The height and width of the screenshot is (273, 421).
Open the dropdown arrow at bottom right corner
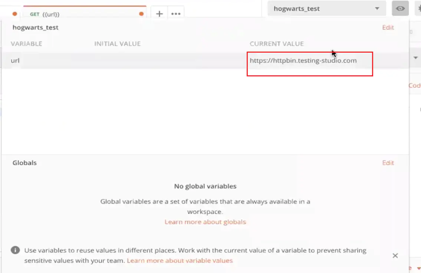point(419,268)
